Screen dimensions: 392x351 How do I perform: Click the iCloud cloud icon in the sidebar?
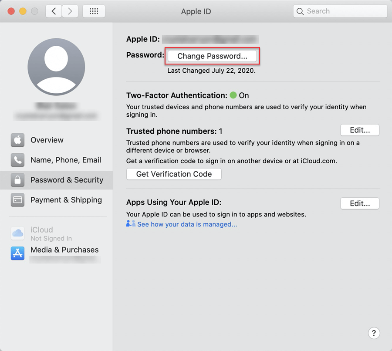tap(17, 233)
